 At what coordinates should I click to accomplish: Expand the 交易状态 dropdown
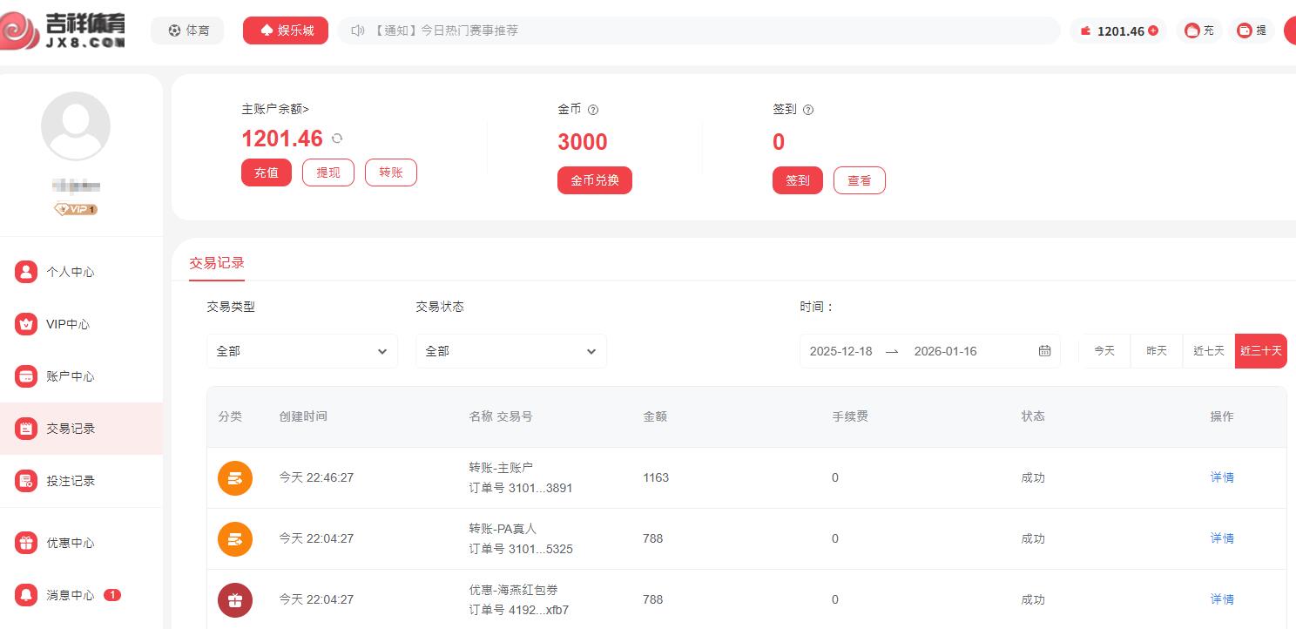coord(510,351)
